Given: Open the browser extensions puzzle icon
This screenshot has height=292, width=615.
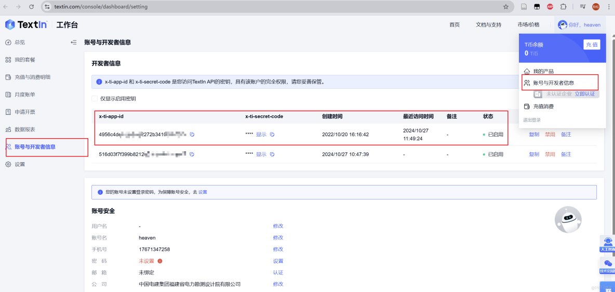Looking at the screenshot, I should tap(563, 7).
